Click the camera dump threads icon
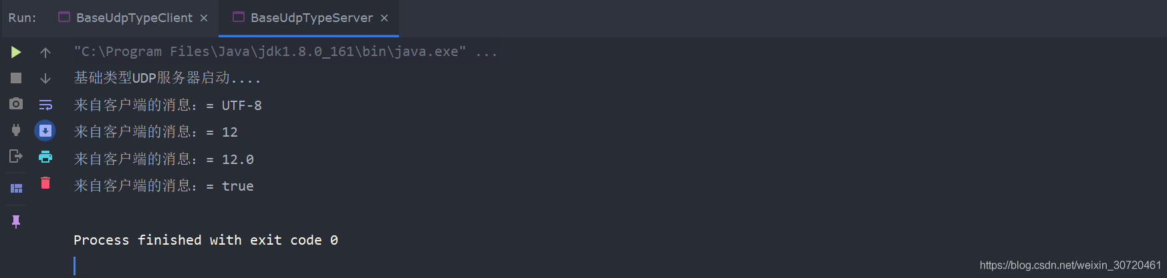The image size is (1167, 278). [x=16, y=104]
